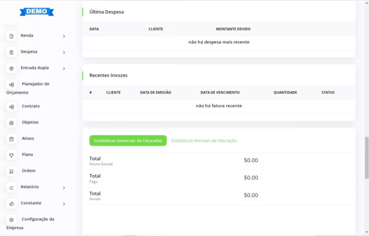Click the DEMO logo in sidebar
Viewport: 369px width, 236px height.
(x=37, y=11)
